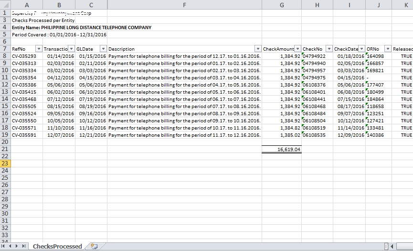413x251 pixels.
Task: Select column H header
Action: [317, 5]
